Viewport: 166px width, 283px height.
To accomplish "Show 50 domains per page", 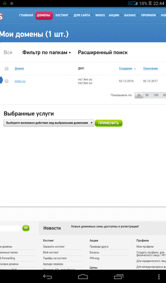I will click(x=147, y=95).
